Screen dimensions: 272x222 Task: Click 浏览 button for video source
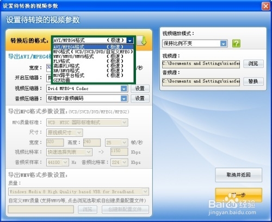tap(254, 64)
